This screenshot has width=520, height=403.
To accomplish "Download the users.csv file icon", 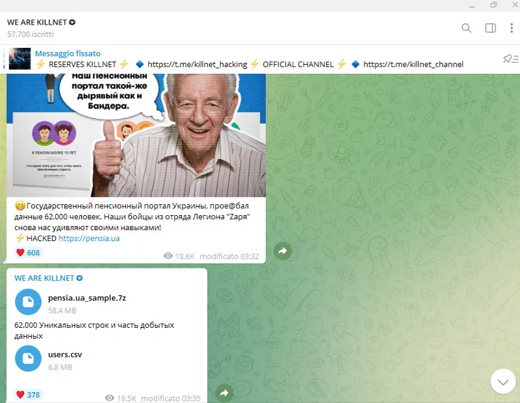I will tap(28, 359).
